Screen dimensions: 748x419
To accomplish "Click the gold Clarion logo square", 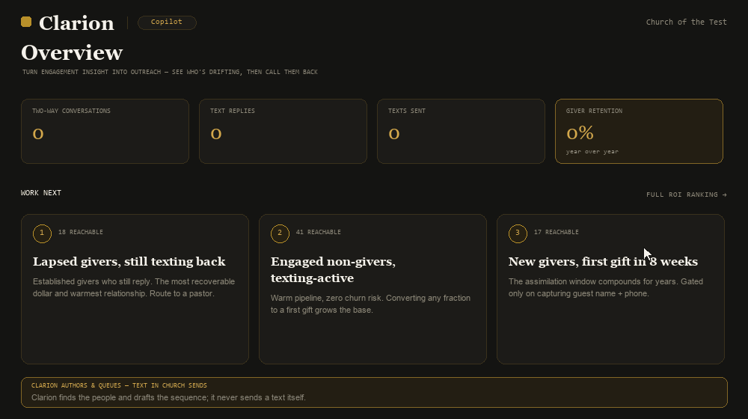I will pos(26,22).
